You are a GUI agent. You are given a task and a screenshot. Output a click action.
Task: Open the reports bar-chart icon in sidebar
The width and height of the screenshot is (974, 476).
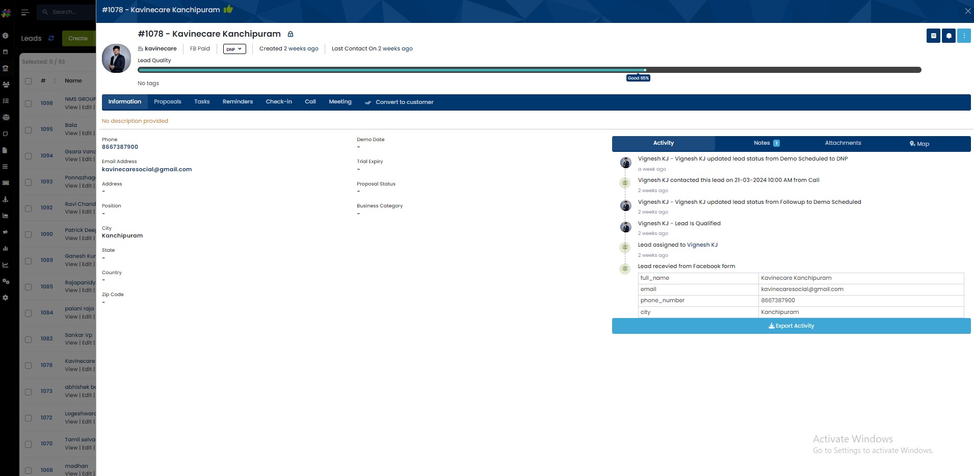pyautogui.click(x=6, y=248)
